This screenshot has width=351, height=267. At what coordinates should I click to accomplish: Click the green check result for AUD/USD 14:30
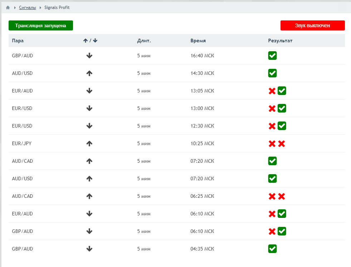point(272,73)
